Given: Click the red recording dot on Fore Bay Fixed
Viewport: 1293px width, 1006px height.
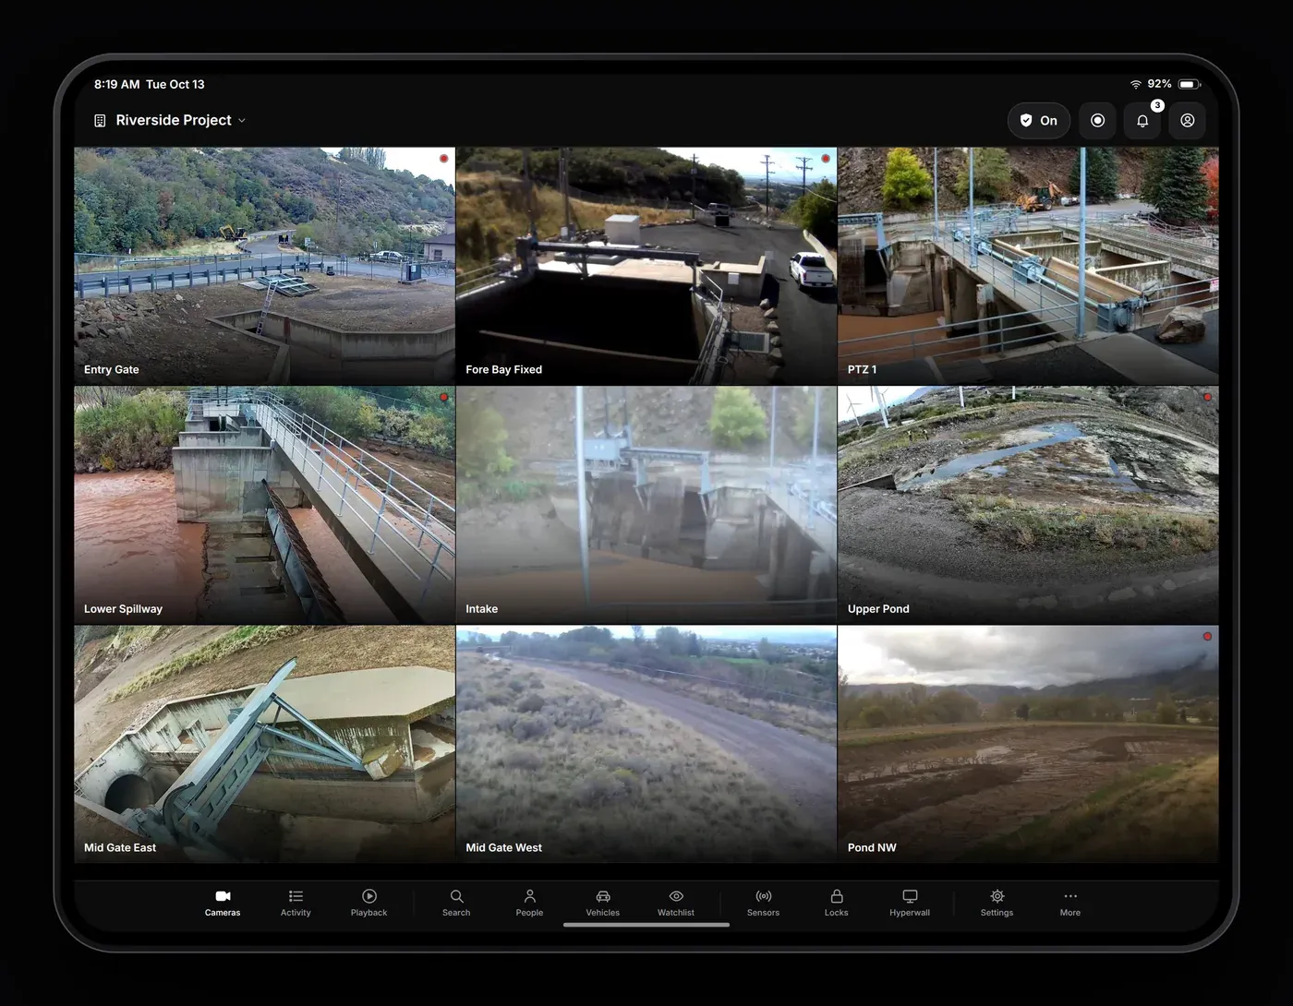Looking at the screenshot, I should (826, 159).
